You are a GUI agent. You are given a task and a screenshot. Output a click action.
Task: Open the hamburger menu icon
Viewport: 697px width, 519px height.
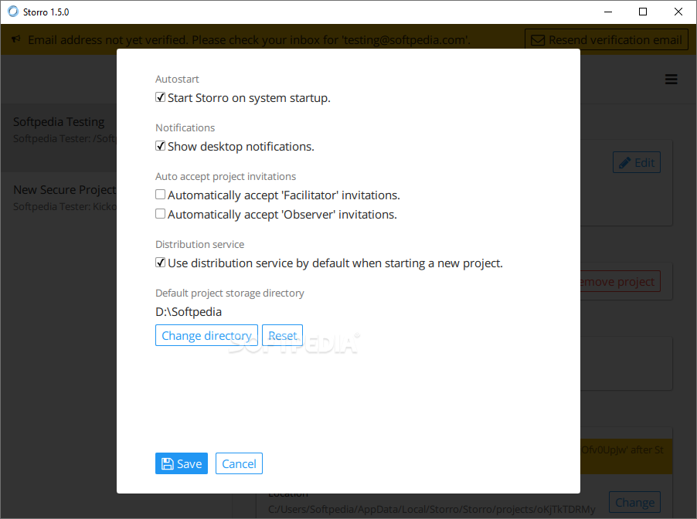tap(671, 80)
